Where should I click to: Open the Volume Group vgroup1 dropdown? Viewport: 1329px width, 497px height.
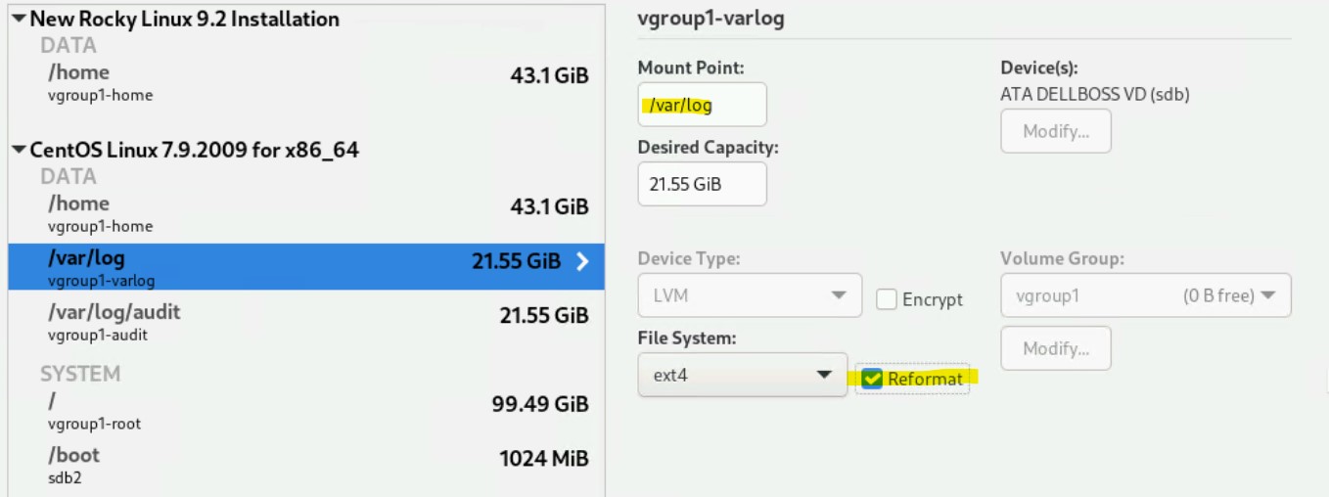pyautogui.click(x=1145, y=295)
